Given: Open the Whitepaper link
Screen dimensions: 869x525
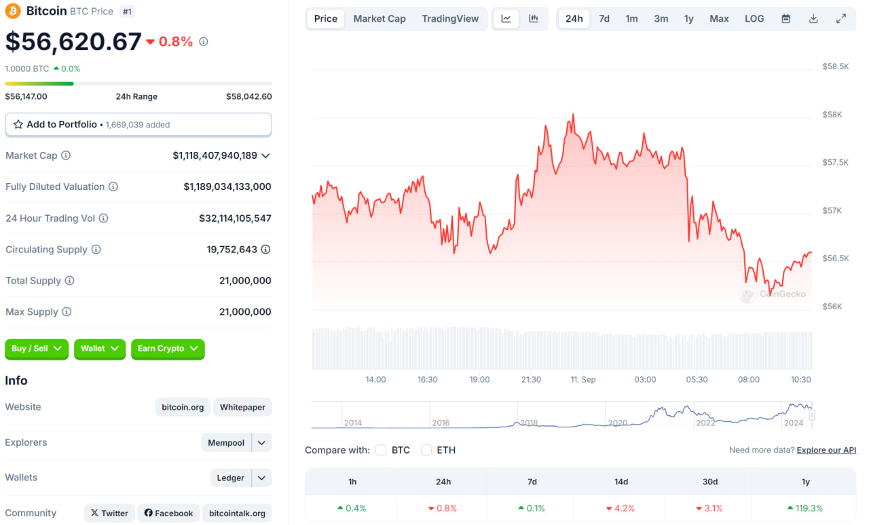Looking at the screenshot, I should point(242,408).
